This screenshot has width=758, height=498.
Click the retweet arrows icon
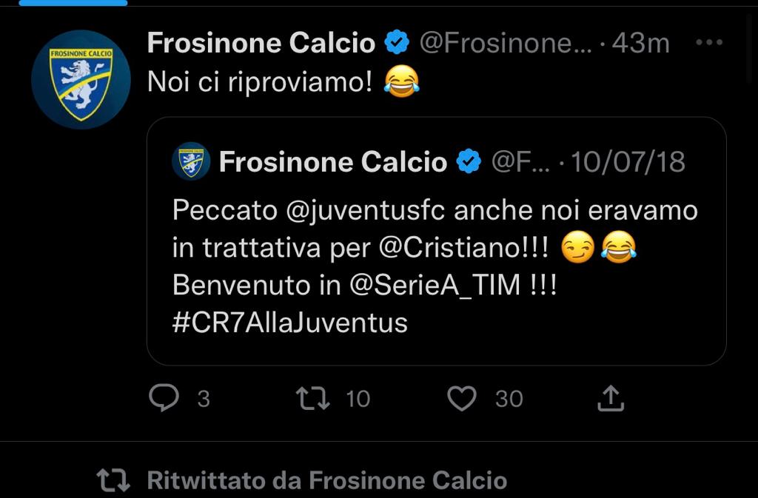click(x=313, y=399)
